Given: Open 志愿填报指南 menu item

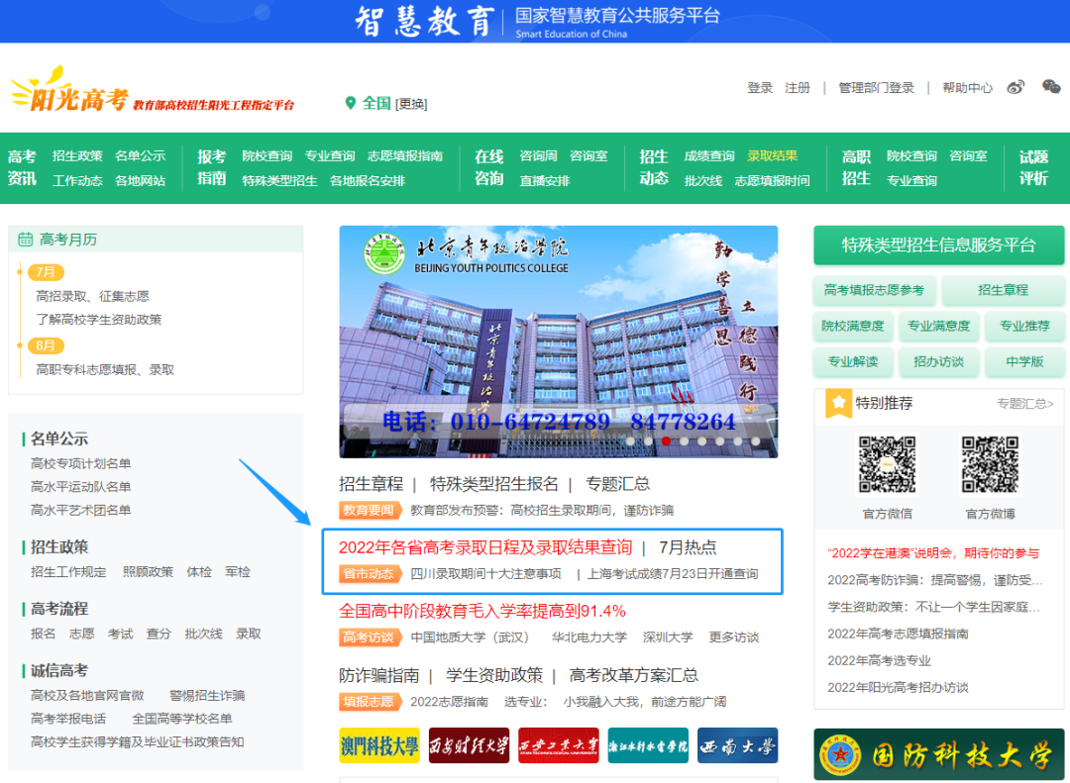Looking at the screenshot, I should click(x=404, y=156).
